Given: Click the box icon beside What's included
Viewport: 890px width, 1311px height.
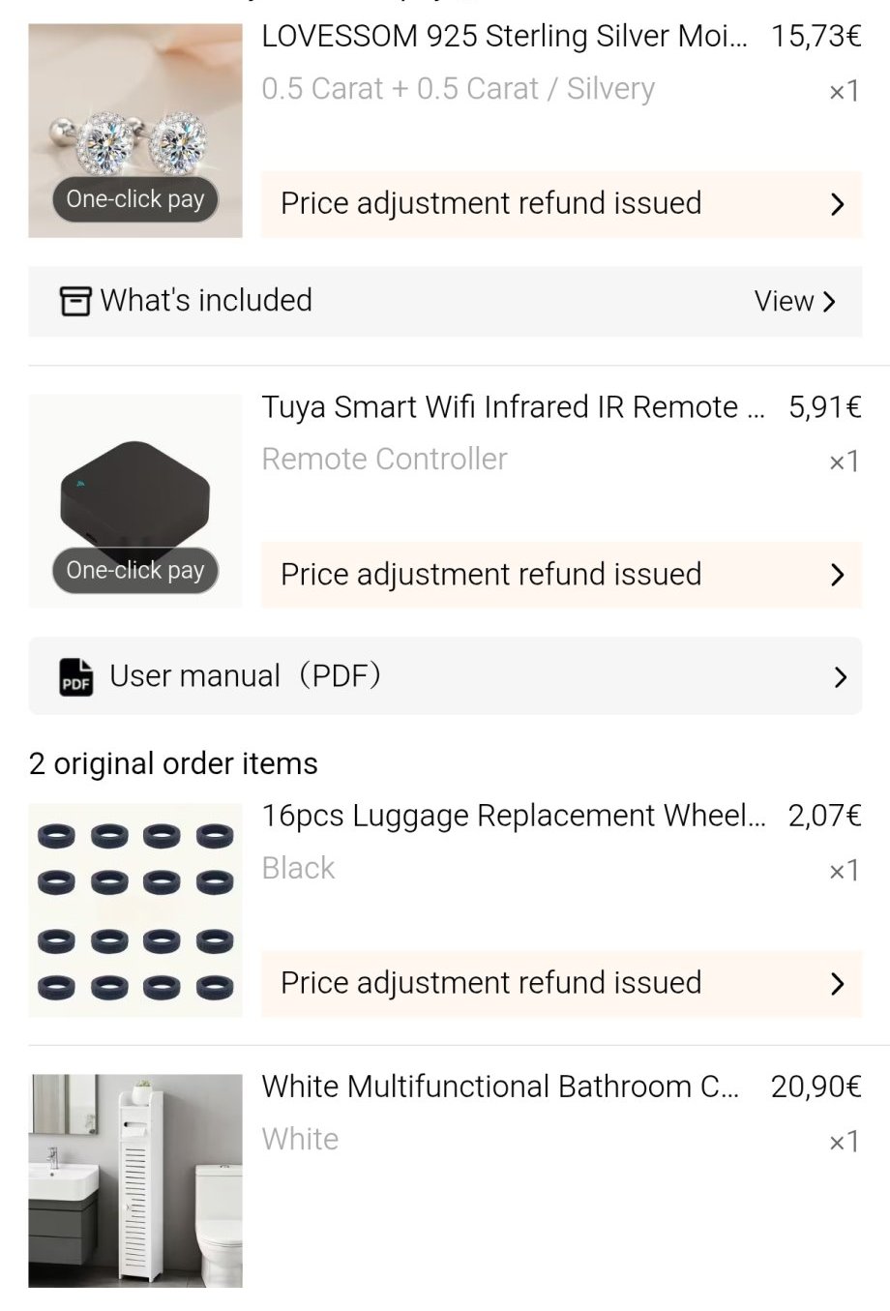Looking at the screenshot, I should pos(75,301).
